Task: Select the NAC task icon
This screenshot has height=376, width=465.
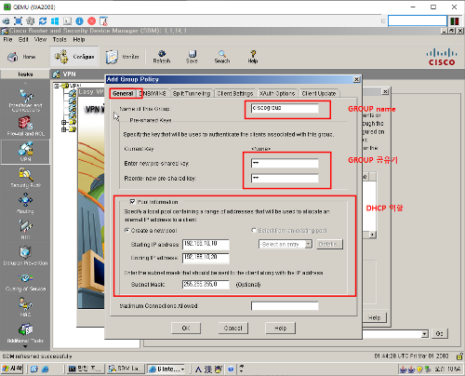Action: 25,307
